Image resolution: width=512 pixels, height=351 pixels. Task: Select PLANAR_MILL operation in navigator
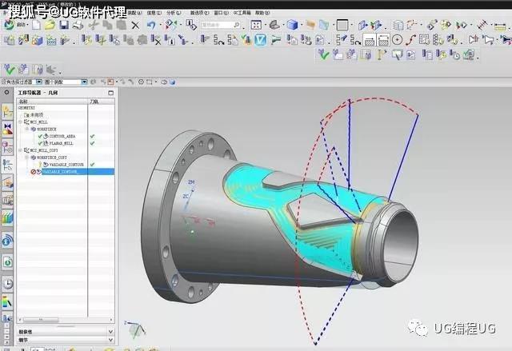coord(60,143)
